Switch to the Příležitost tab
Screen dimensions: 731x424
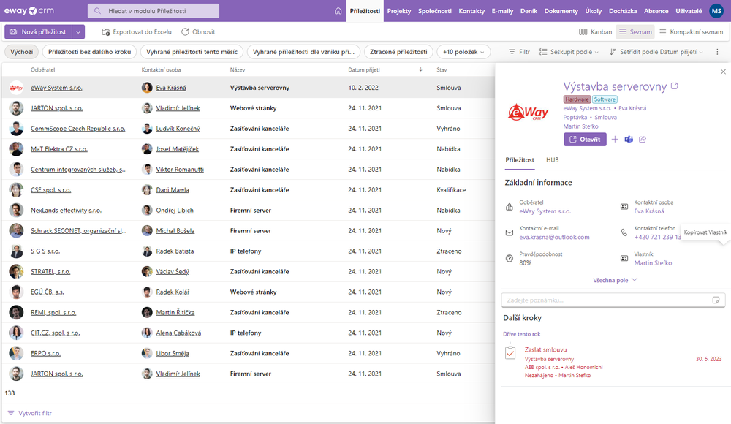[x=520, y=160]
